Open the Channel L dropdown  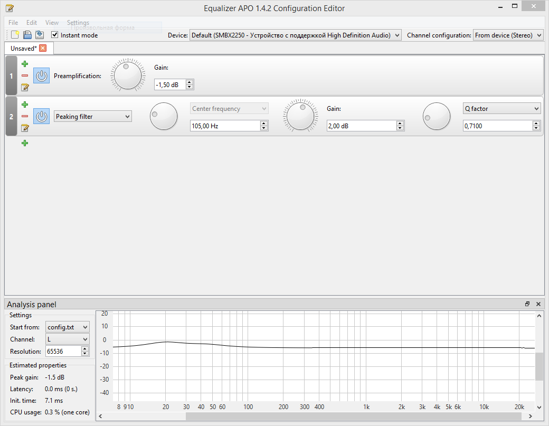[67, 339]
